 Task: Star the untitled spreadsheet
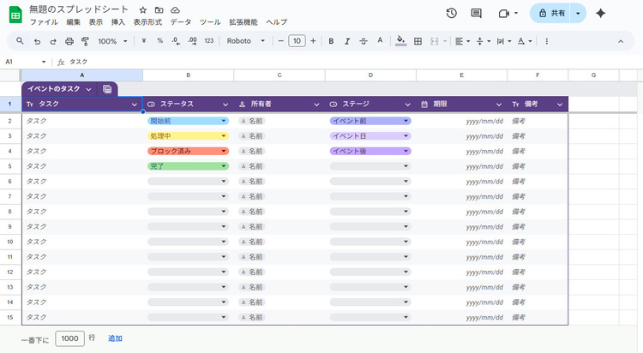click(142, 10)
